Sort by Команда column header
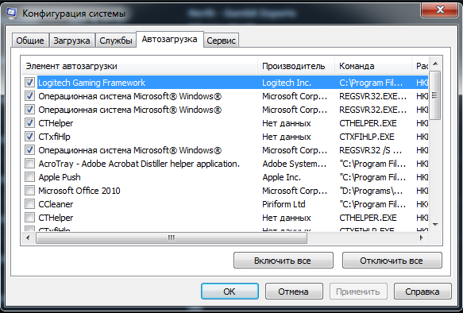Screen dimensions: 463x313 (373, 66)
